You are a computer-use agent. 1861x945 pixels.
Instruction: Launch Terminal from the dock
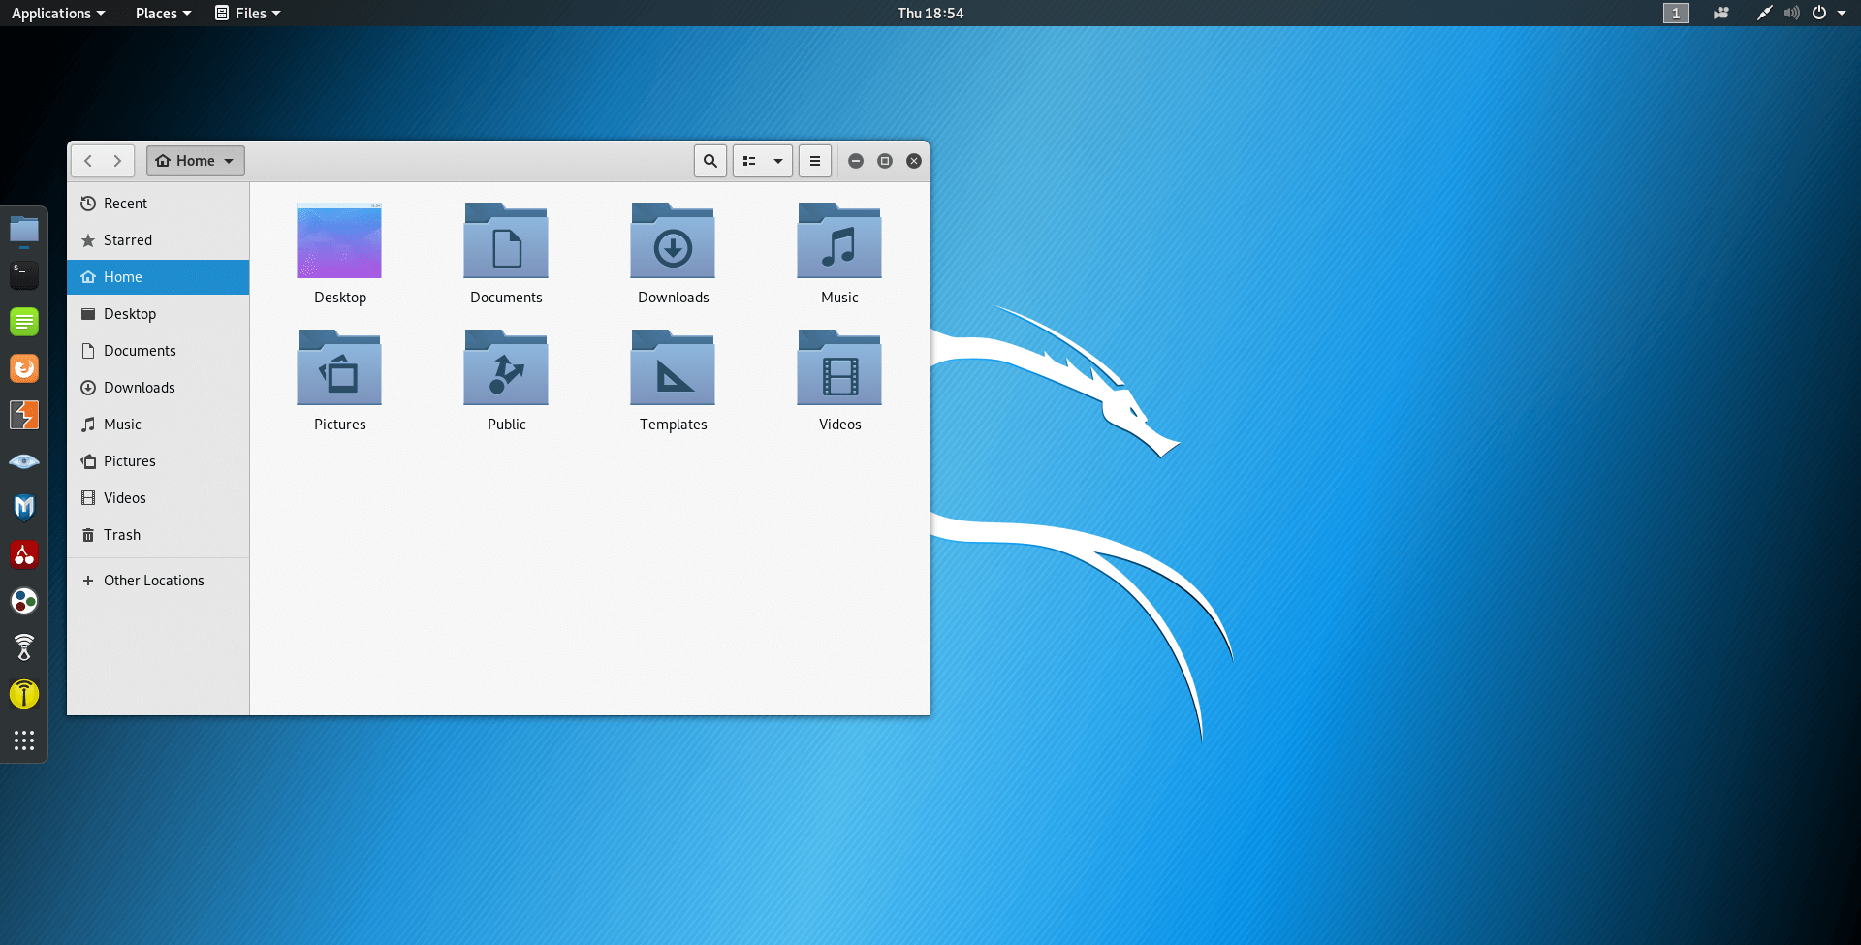24,275
